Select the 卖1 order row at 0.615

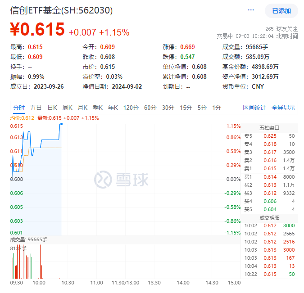269,169
